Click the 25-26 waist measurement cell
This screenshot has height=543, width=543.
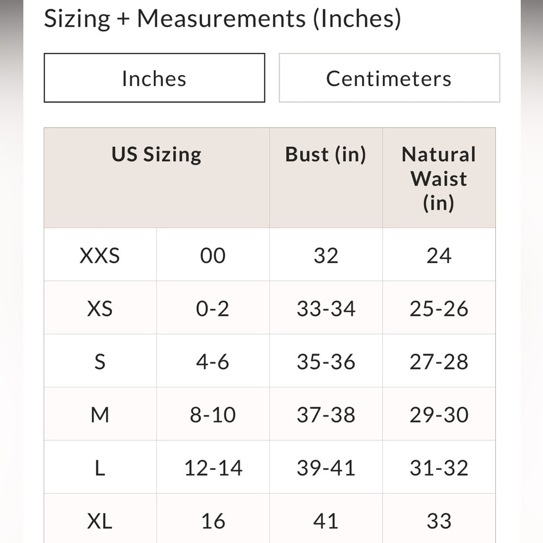439,308
